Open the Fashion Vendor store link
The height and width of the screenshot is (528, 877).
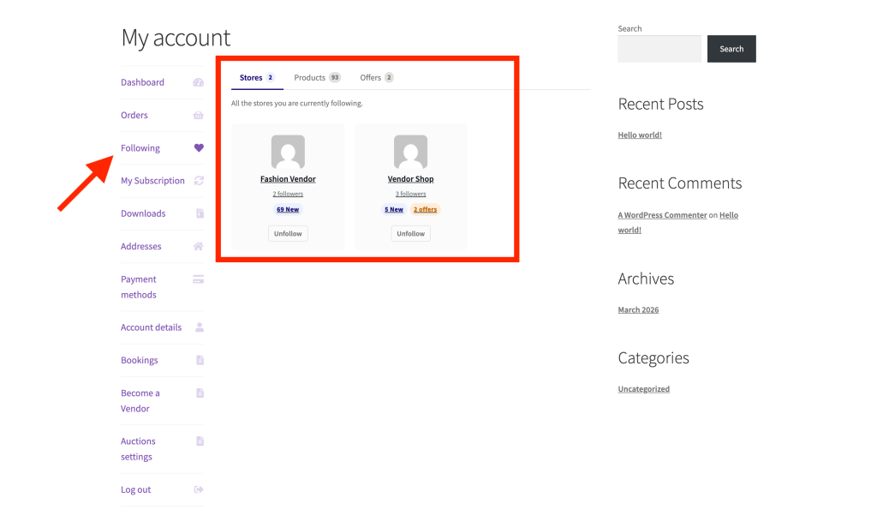point(288,179)
